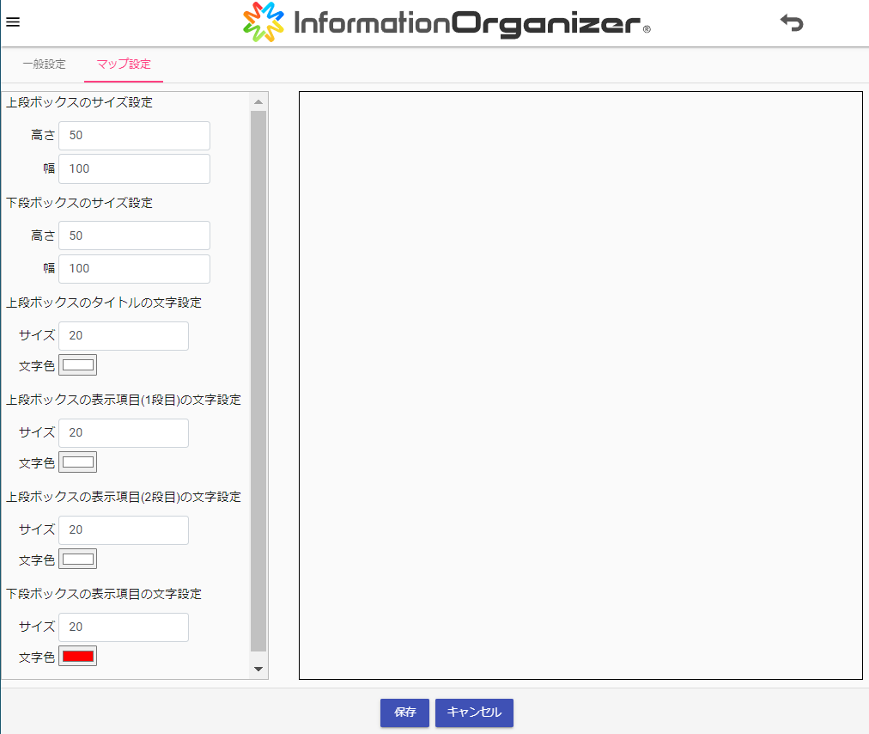Image resolution: width=869 pixels, height=734 pixels.
Task: Click the settings panel vertical scrollbar thumb
Action: pyautogui.click(x=258, y=378)
